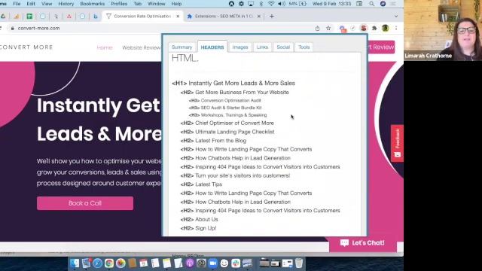Viewport: 482px width, 271px height.
Task: Open the Tools tab
Action: tap(304, 47)
